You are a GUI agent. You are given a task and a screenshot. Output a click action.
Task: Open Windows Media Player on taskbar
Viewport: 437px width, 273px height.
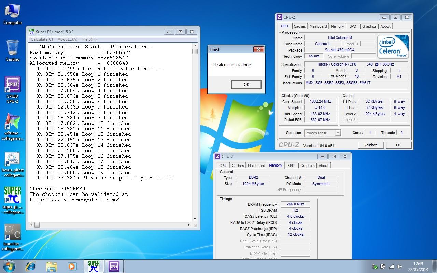click(x=72, y=266)
